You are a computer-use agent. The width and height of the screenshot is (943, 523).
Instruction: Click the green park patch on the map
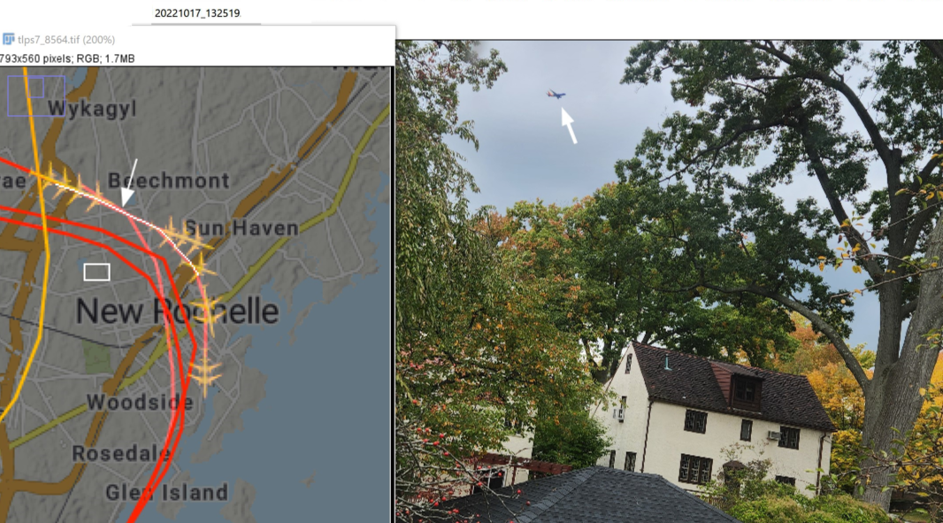pos(96,357)
